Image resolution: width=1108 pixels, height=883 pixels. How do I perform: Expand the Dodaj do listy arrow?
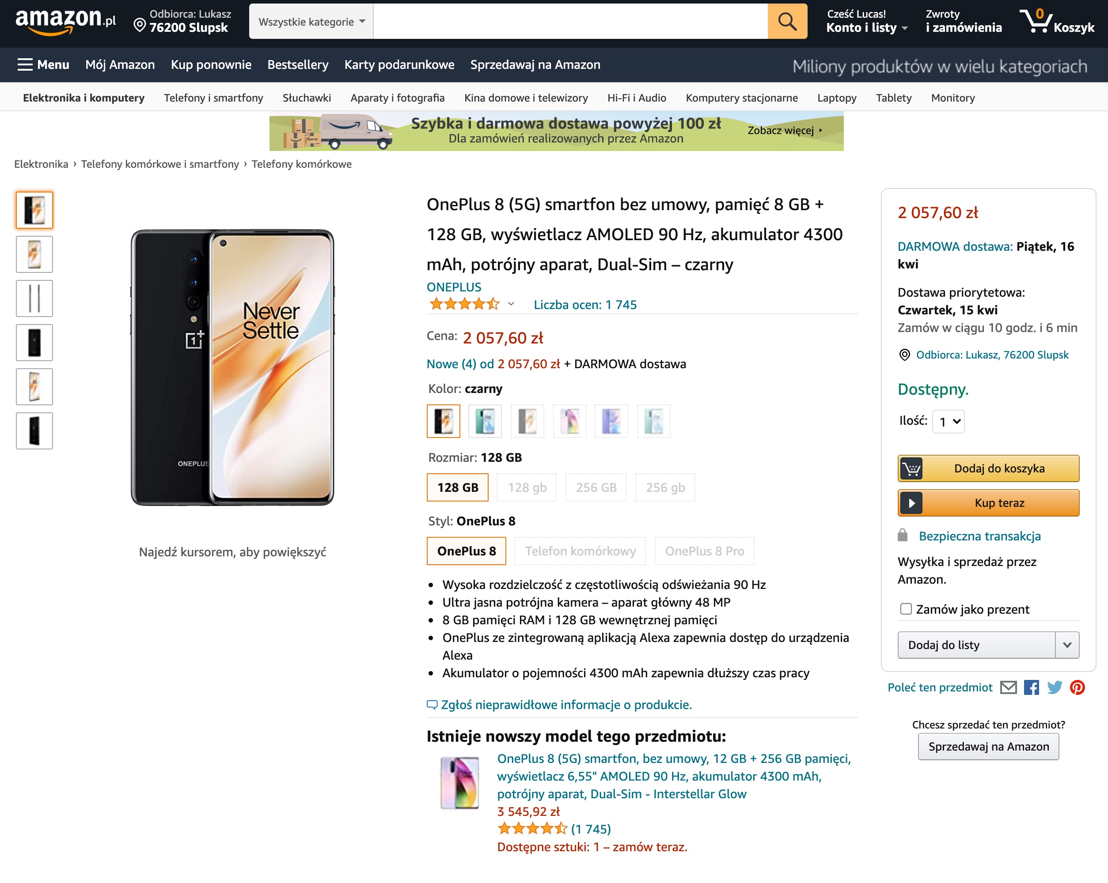coord(1067,645)
